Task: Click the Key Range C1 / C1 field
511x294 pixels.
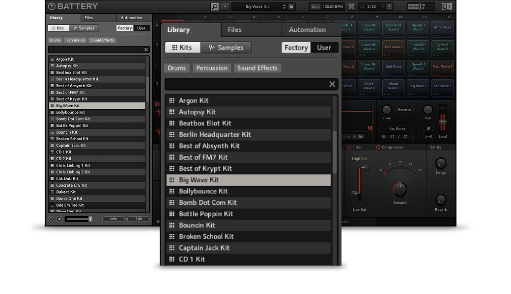Action: (x=398, y=136)
